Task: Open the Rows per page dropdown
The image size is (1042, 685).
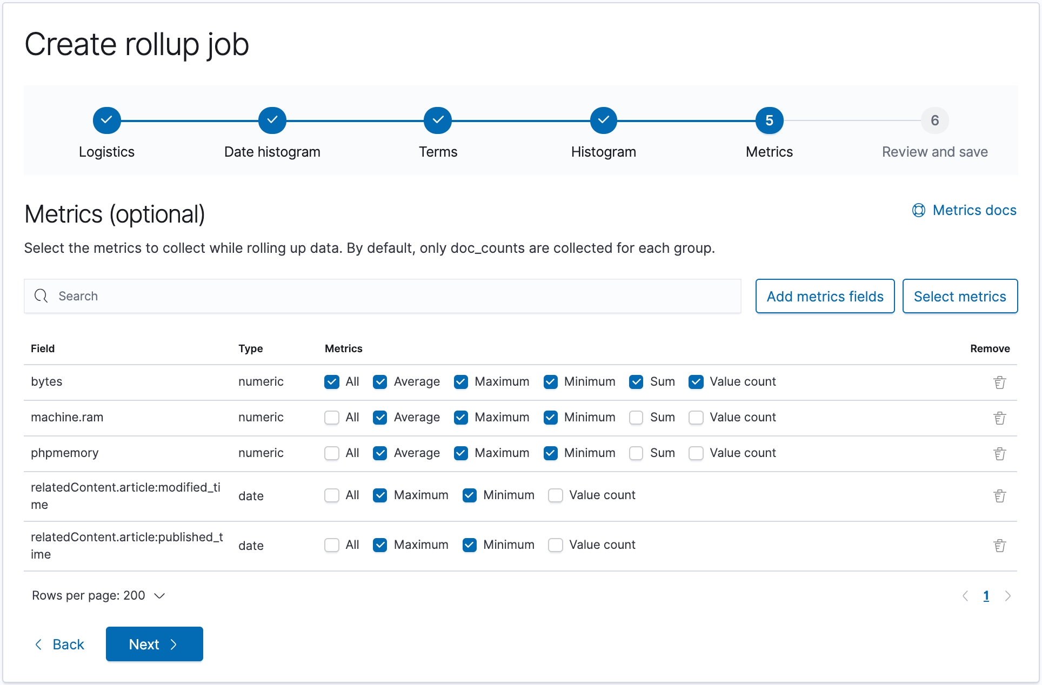Action: [98, 595]
